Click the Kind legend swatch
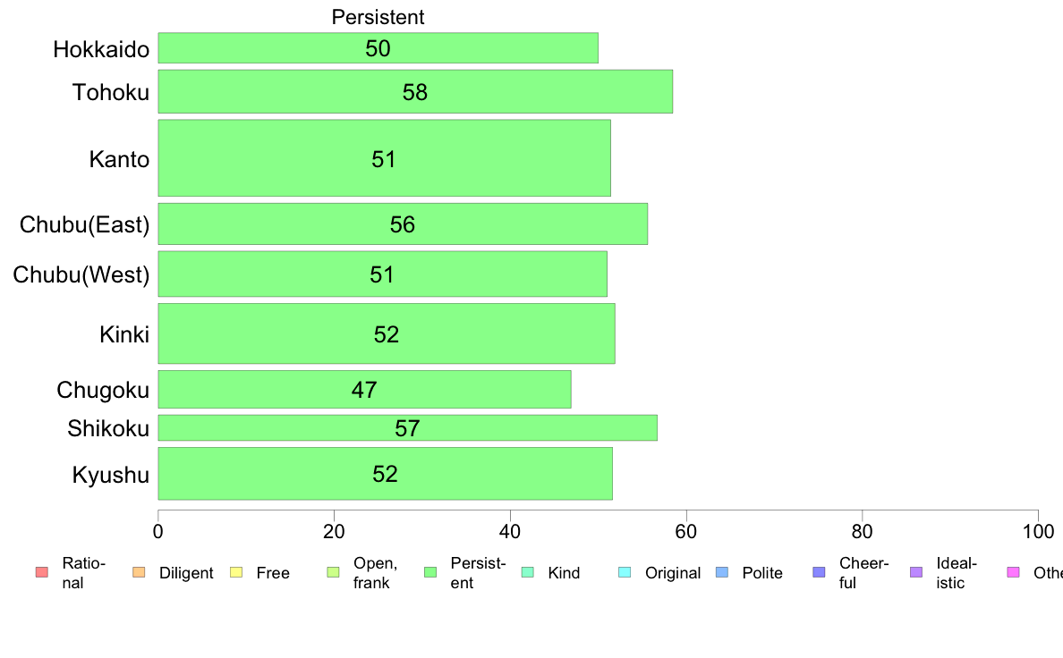Screen dimensions: 1063x658 coord(527,572)
